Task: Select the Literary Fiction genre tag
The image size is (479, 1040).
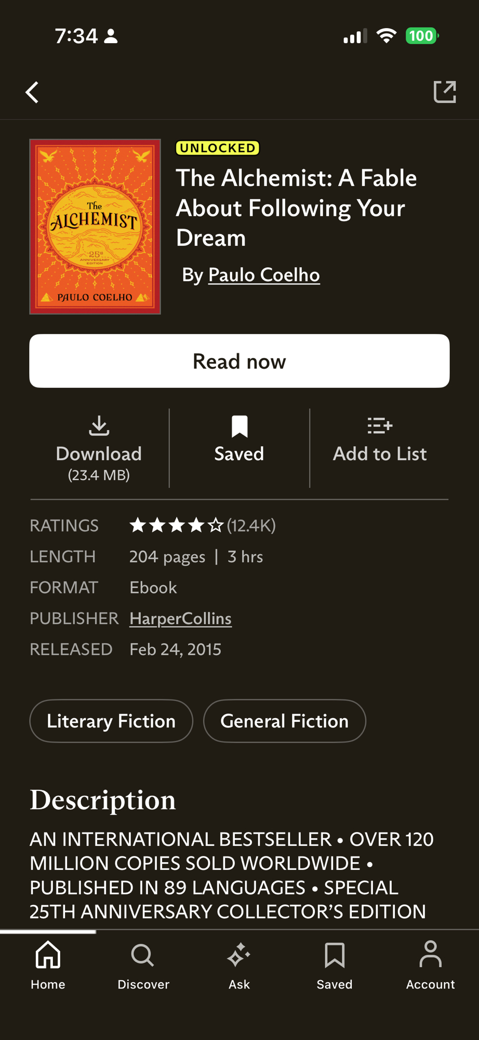Action: pos(111,721)
